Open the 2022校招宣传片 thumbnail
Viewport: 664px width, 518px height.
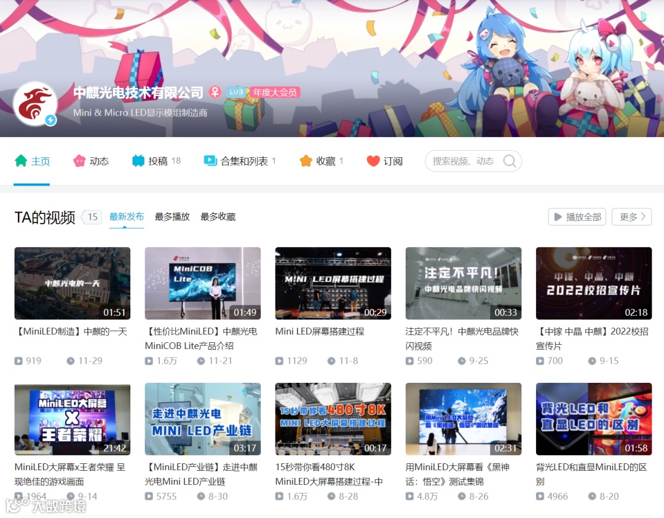[594, 283]
